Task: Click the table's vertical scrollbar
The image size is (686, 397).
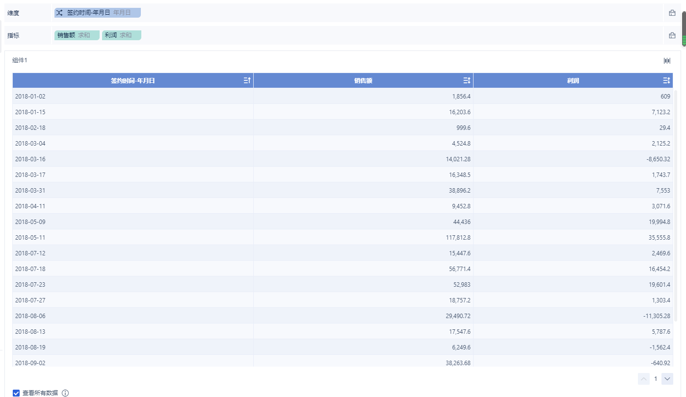Action: 676,206
